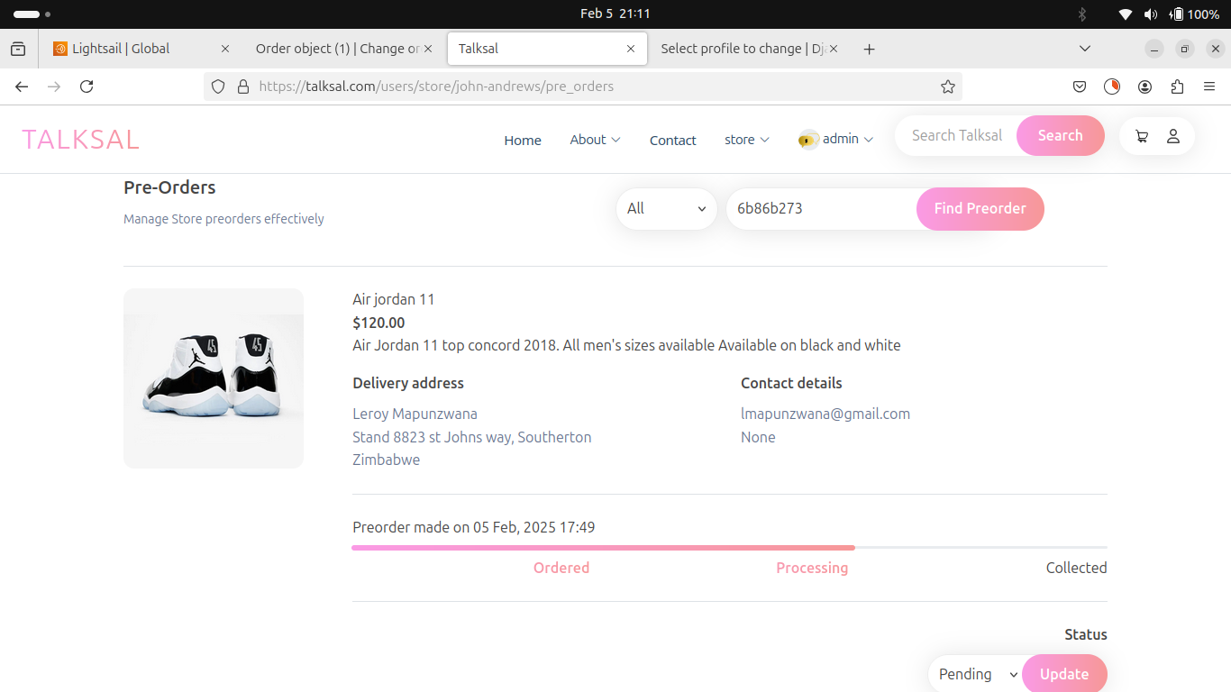Click the lmapunzwana@gmail.com email
The width and height of the screenshot is (1231, 692).
click(825, 414)
